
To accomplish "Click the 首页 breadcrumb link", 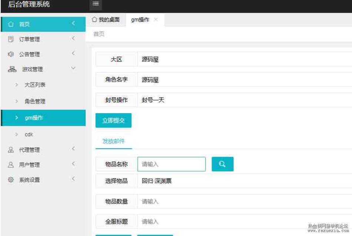I will (99, 34).
